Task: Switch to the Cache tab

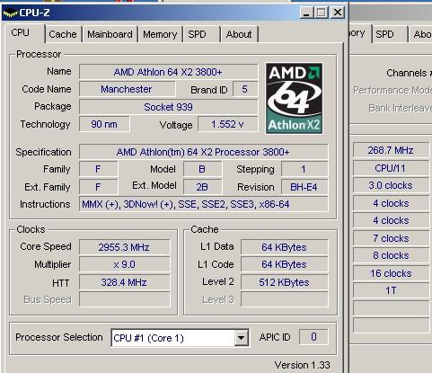Action: pyautogui.click(x=63, y=34)
